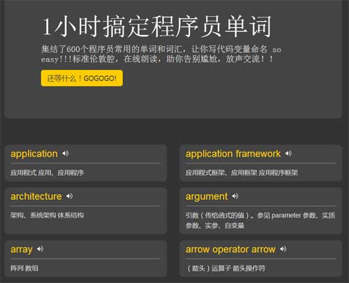
Task: Select the word 'array'
Action: tap(22, 249)
